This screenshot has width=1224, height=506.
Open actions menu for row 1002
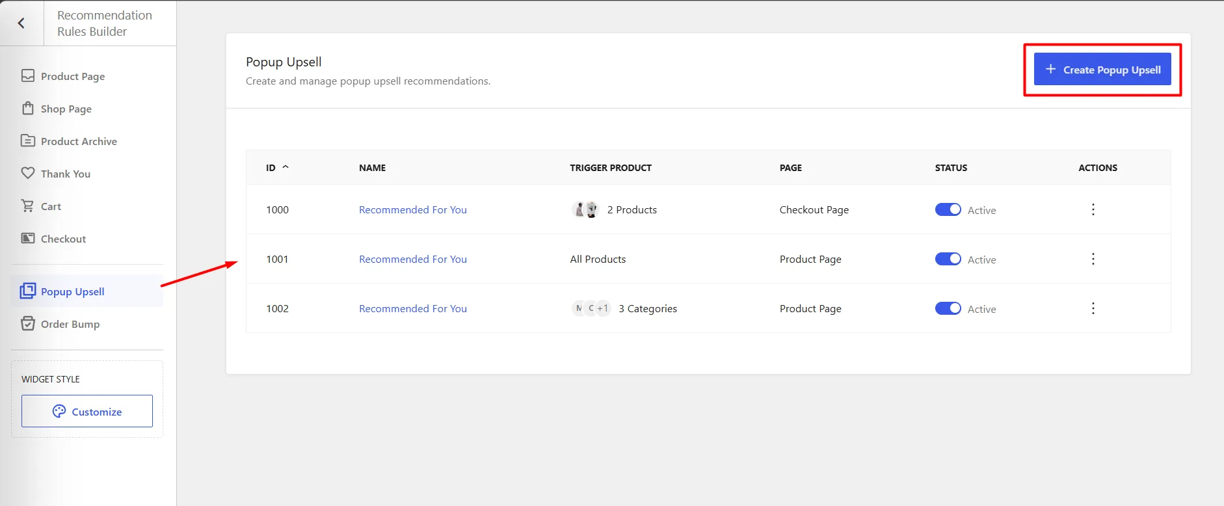point(1093,308)
